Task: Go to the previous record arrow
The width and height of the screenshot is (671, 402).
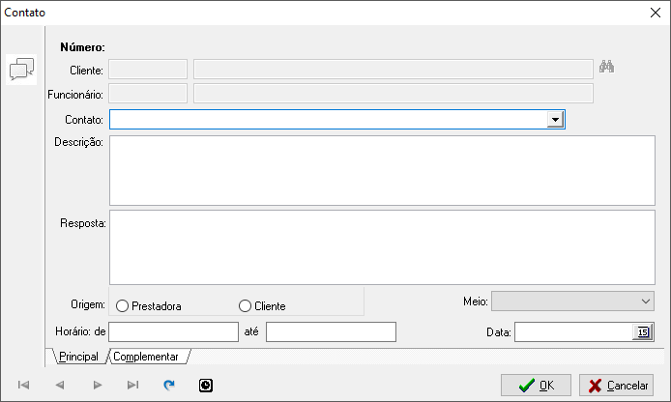Action: [x=60, y=385]
